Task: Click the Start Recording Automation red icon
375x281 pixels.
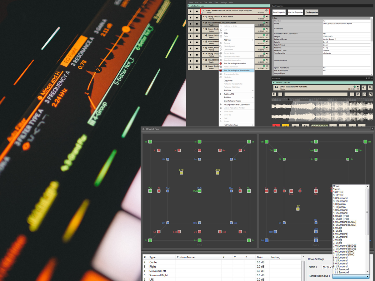Action: (221, 63)
